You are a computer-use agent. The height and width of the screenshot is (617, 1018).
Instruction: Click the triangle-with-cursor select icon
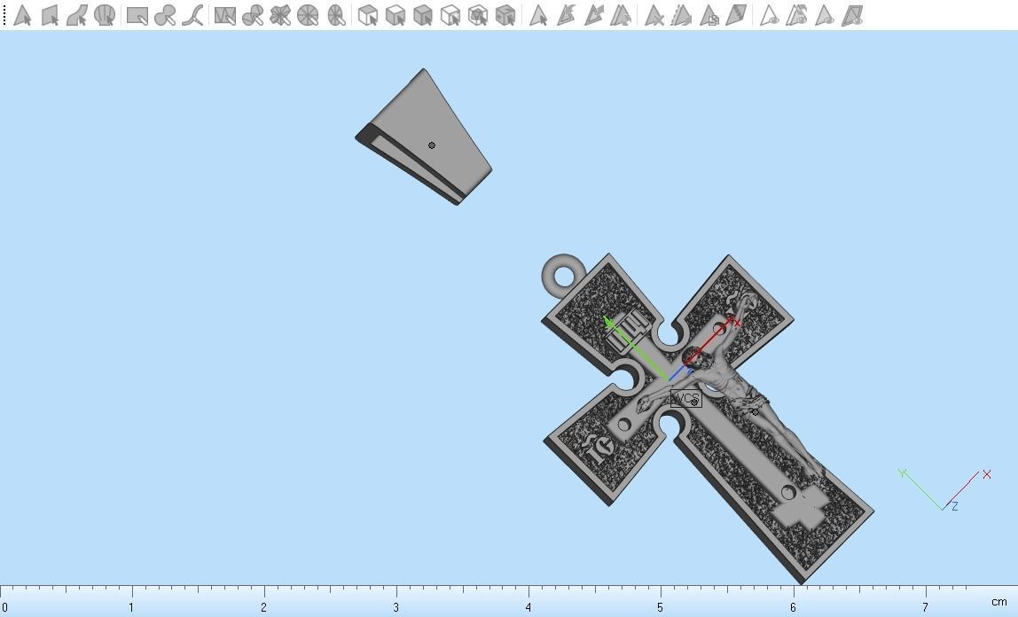point(537,15)
